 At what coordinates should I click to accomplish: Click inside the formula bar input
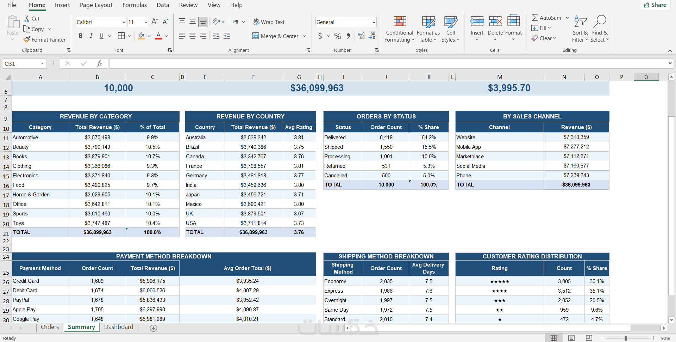coord(387,63)
